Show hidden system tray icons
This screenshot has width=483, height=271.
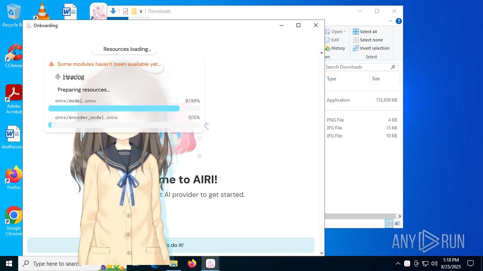[x=398, y=263]
